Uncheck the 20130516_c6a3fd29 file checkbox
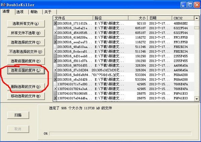Image resolution: width=201 pixels, height=142 pixels. (x=55, y=80)
